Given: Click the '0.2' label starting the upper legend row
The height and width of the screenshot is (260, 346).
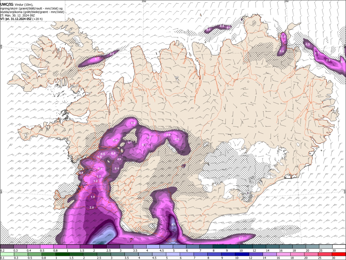Looking at the screenshot, I should click(2, 251).
